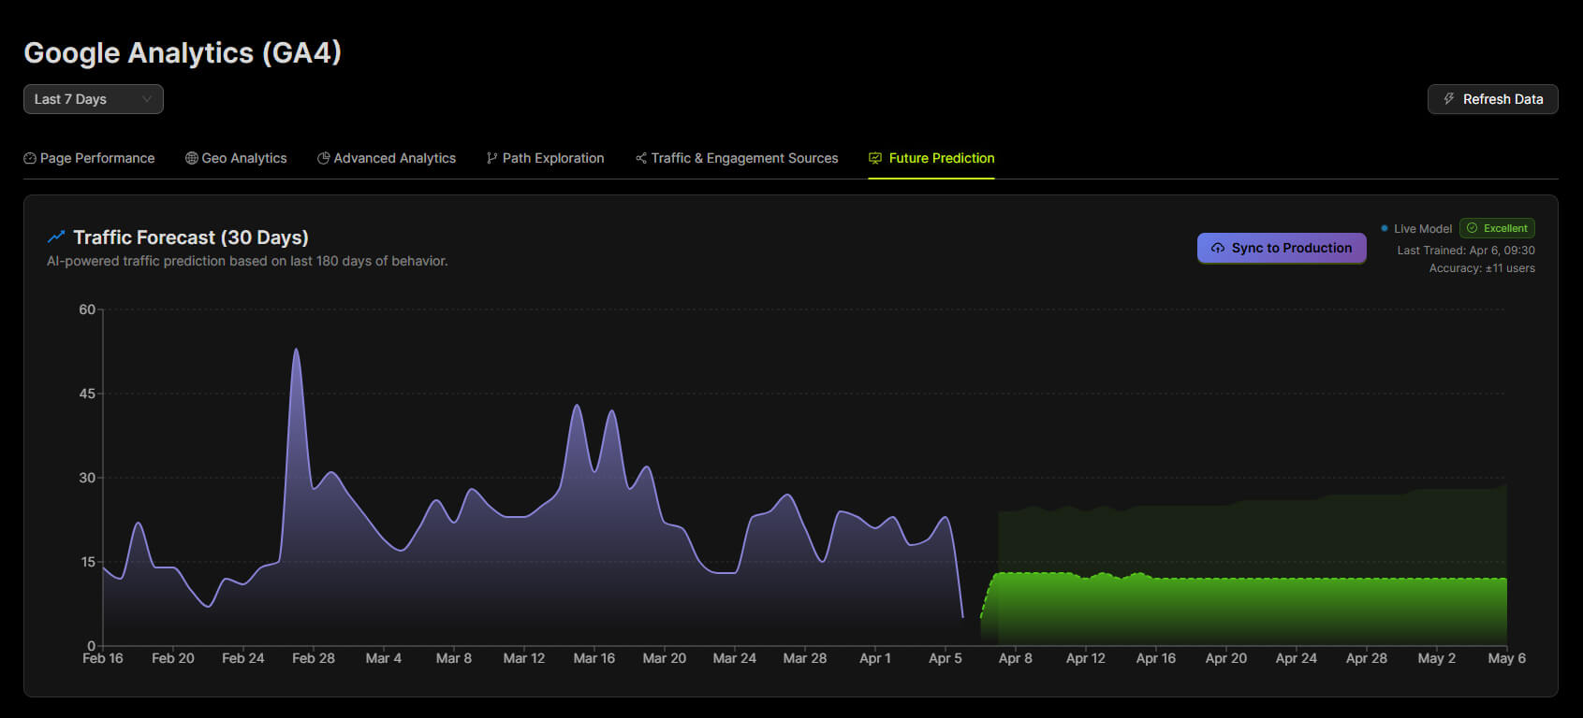Click the May 6 x-axis label

pos(1507,658)
